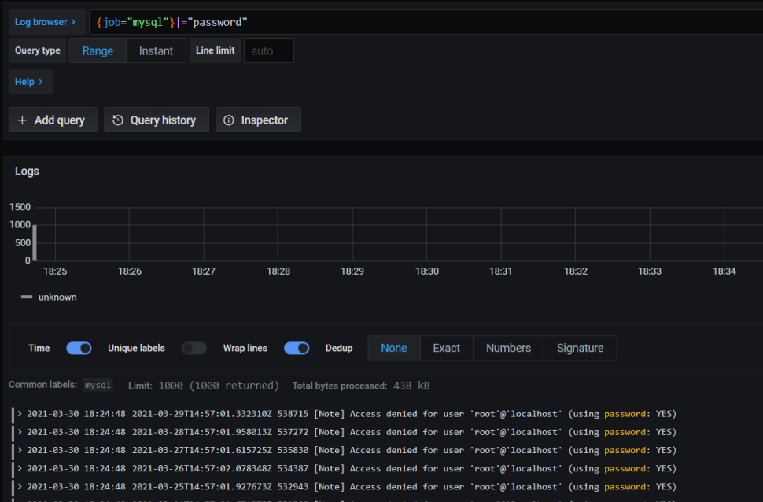Choose the Signature dedup option

coord(580,348)
